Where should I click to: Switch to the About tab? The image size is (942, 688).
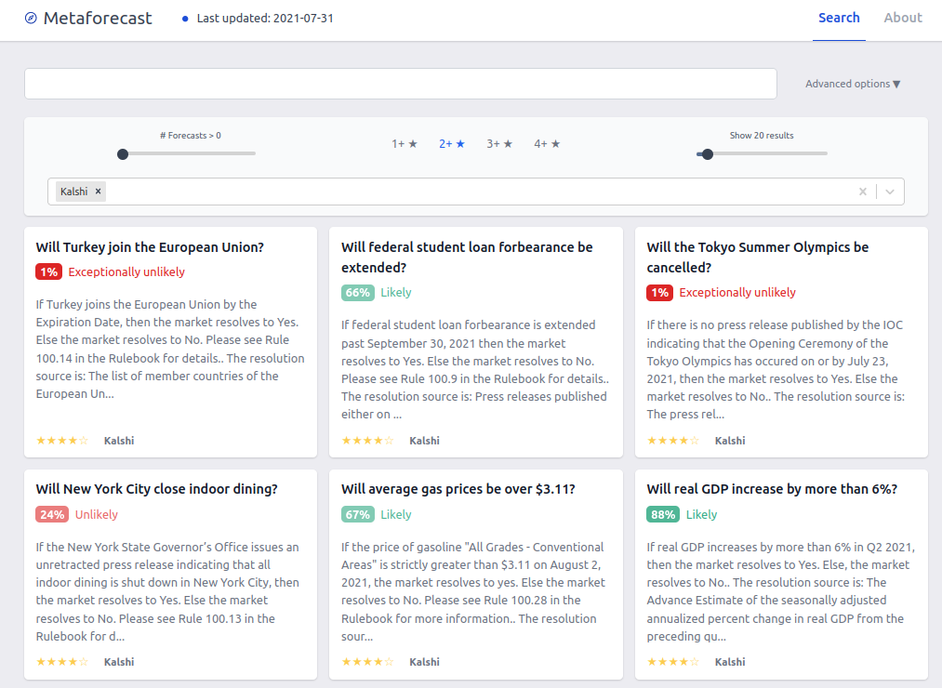pos(902,18)
